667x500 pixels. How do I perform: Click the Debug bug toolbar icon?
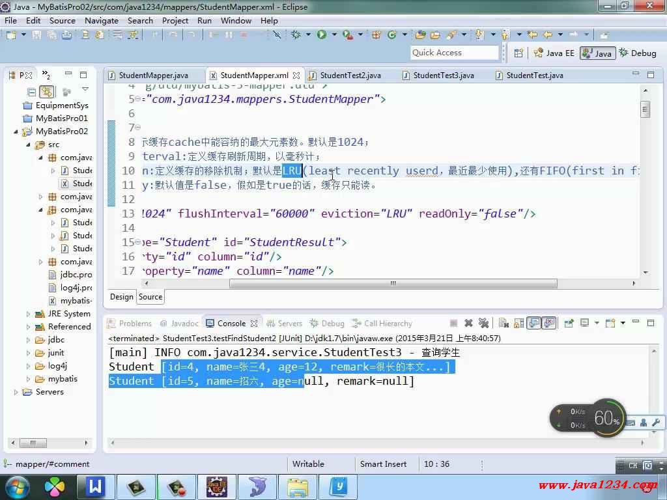(x=296, y=35)
